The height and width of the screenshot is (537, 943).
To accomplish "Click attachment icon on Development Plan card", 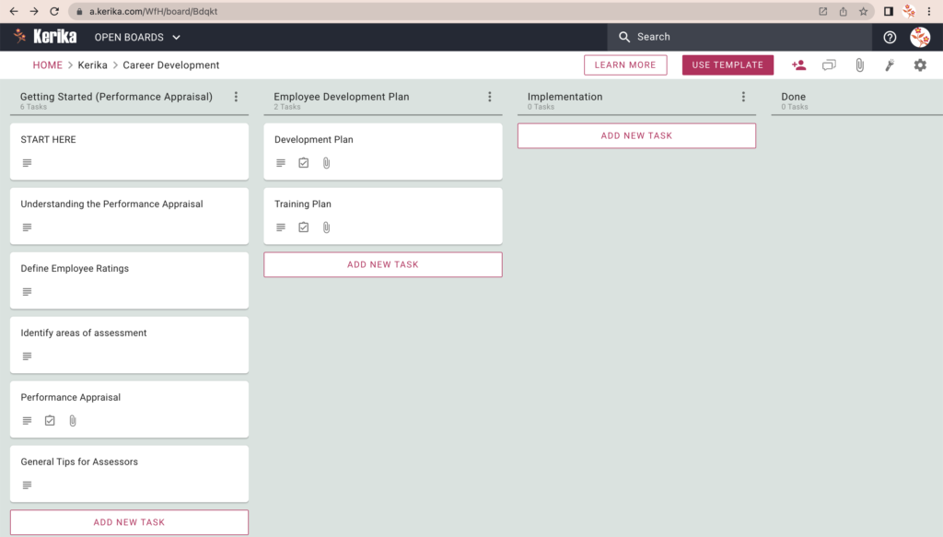I will [x=327, y=163].
